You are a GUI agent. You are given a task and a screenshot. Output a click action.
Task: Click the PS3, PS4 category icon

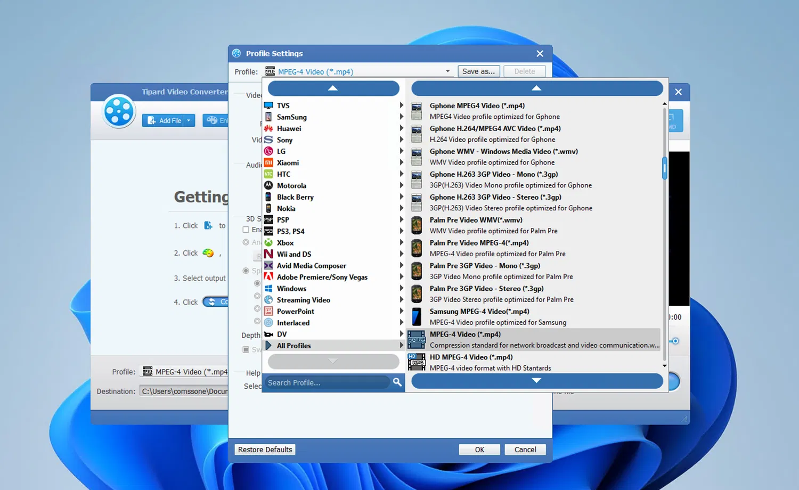pos(268,231)
